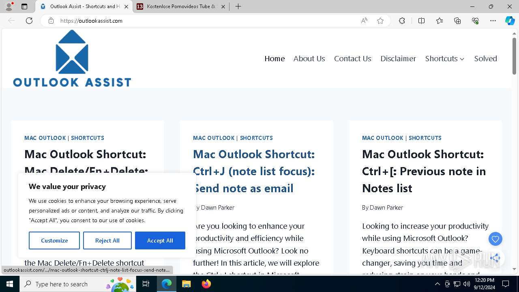Open taskbar clock showing 12:20 PM
The image size is (519, 292).
484,284
